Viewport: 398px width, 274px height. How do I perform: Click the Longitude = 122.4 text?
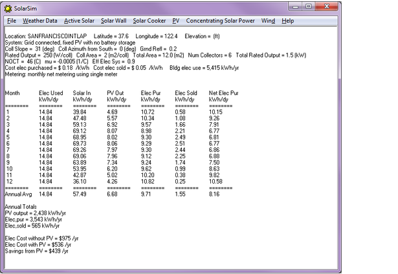click(x=157, y=36)
